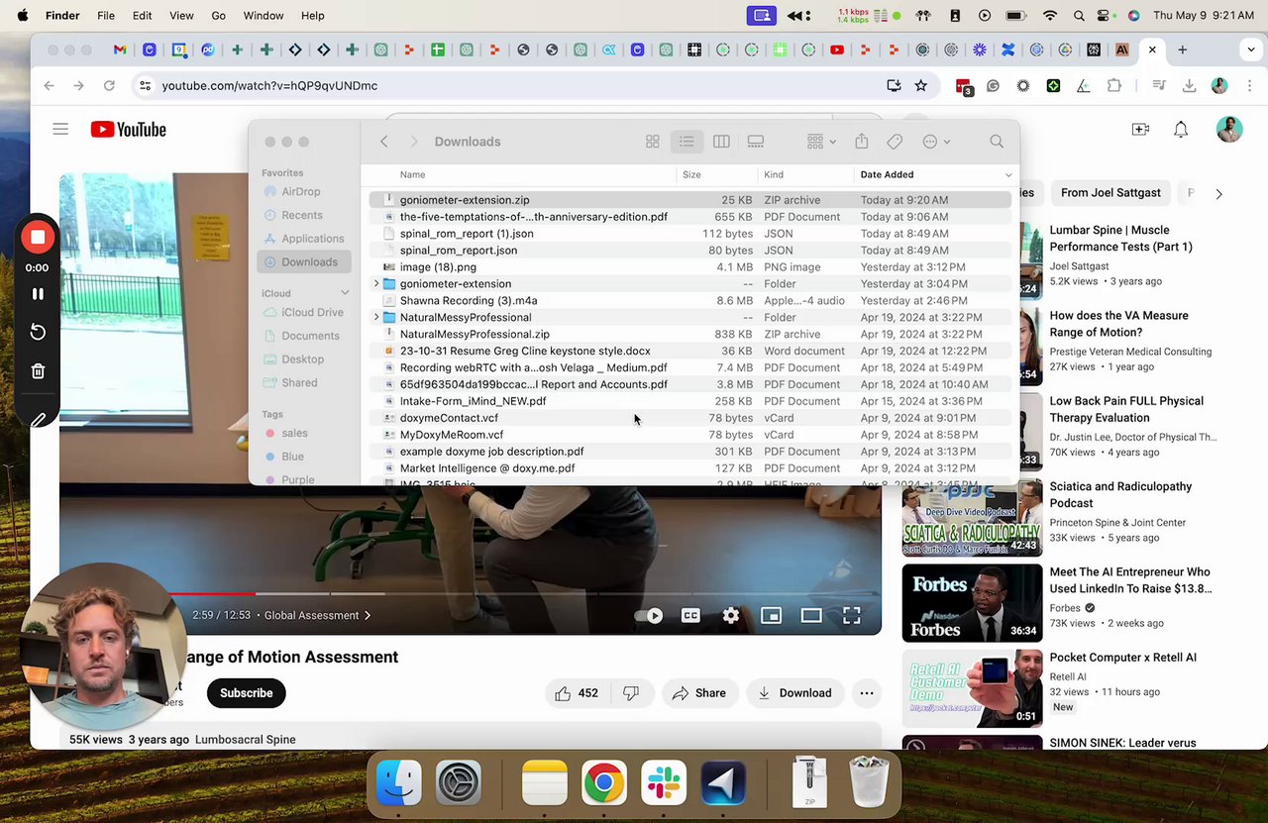Screen dimensions: 1268x823
Task: Dislike the video with thumbs down
Action: pyautogui.click(x=631, y=693)
